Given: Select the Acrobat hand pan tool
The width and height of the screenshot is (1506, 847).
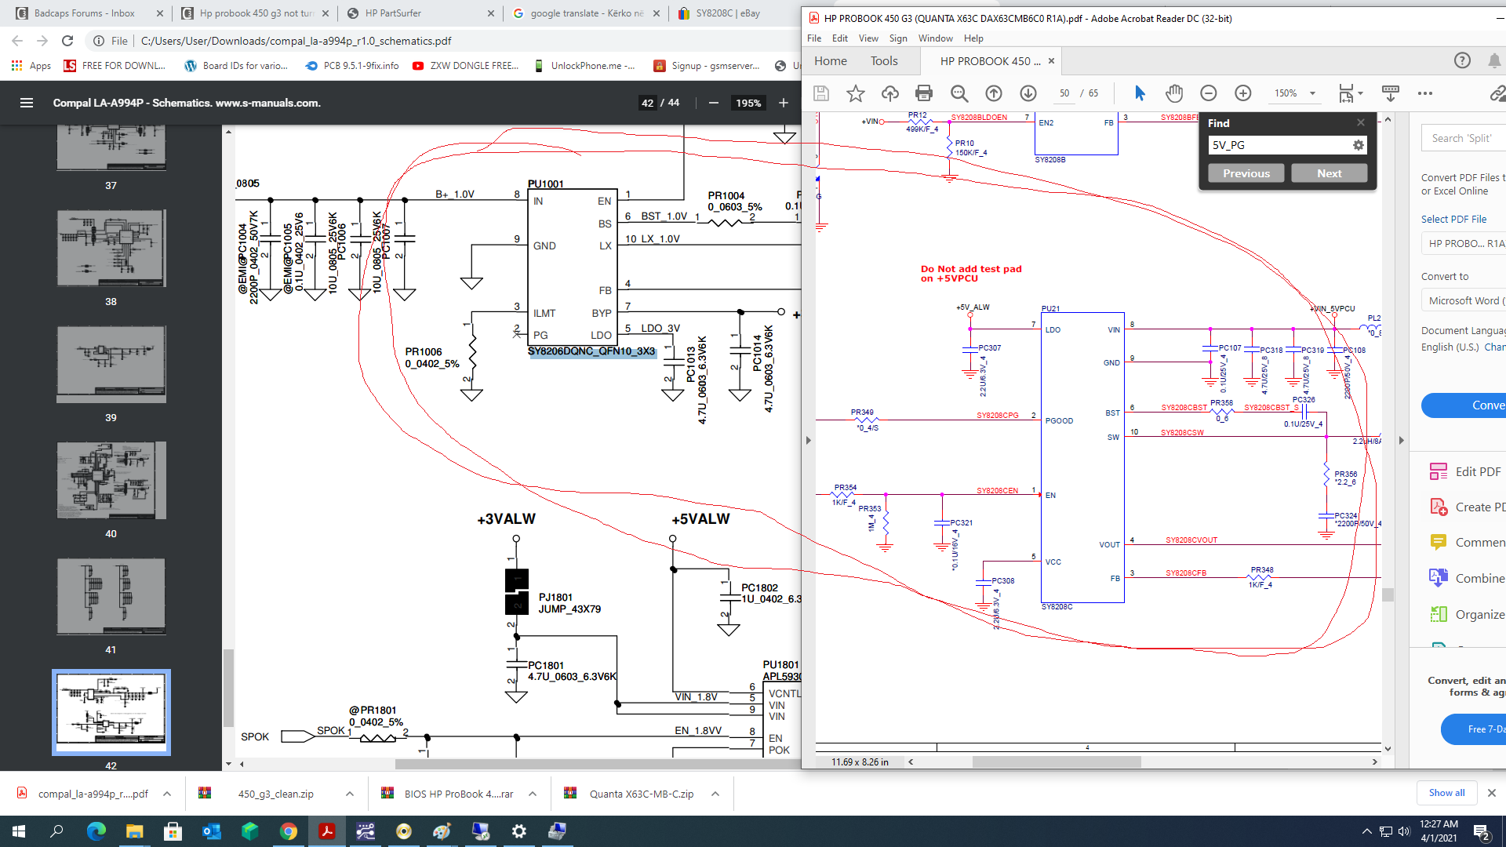Looking at the screenshot, I should [x=1173, y=93].
